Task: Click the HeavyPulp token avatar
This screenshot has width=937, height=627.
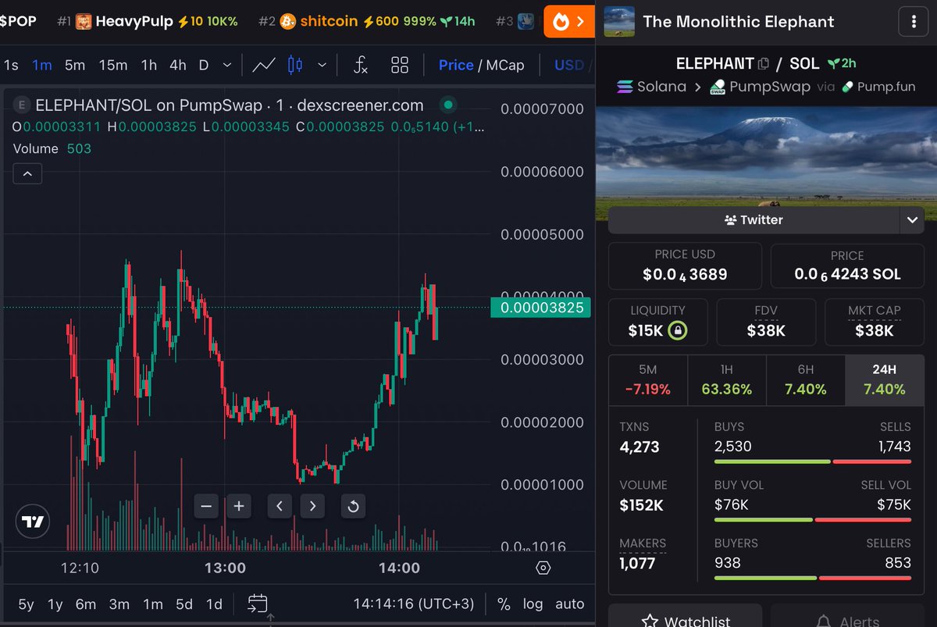Action: pos(84,21)
